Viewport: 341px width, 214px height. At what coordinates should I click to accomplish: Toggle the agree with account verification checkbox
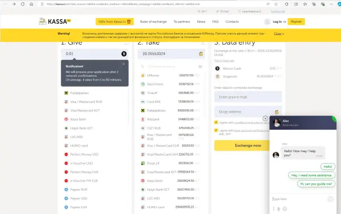point(216,130)
